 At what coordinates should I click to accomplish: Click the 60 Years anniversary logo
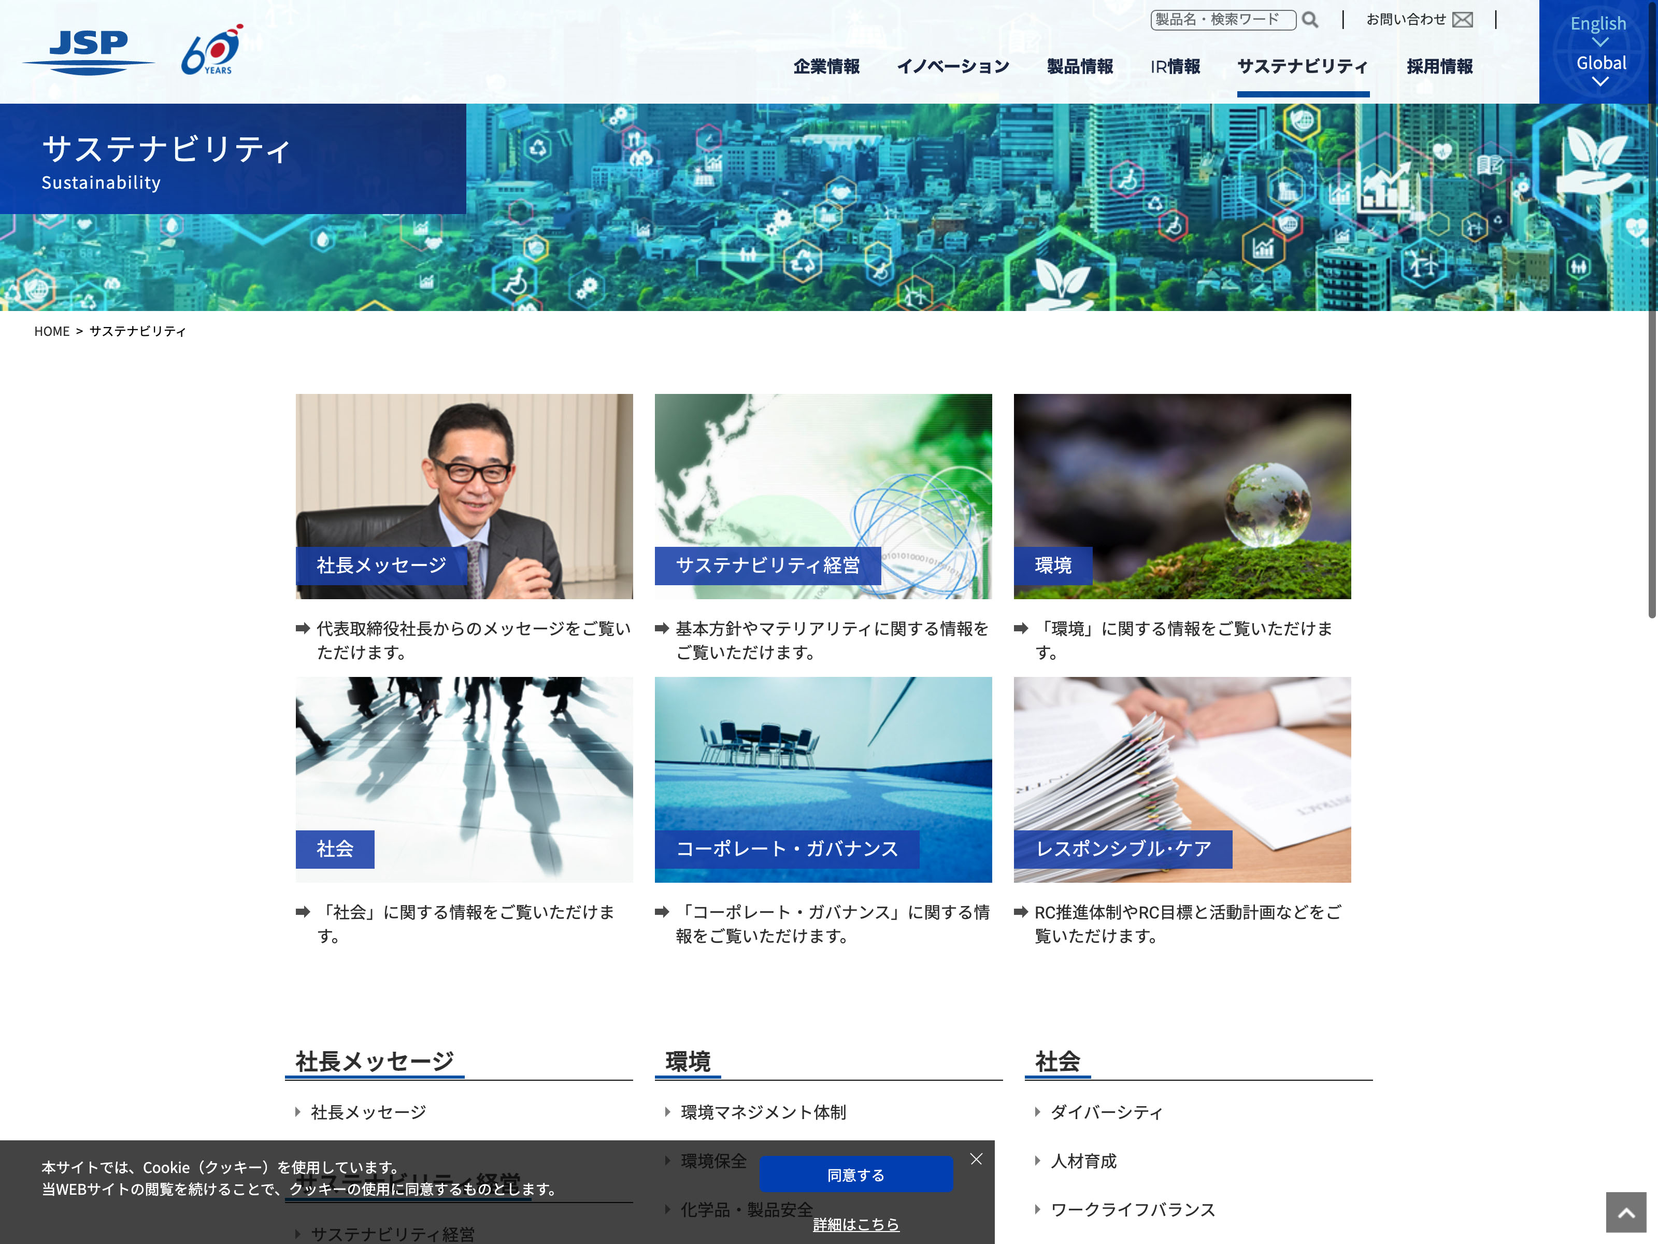(x=212, y=50)
